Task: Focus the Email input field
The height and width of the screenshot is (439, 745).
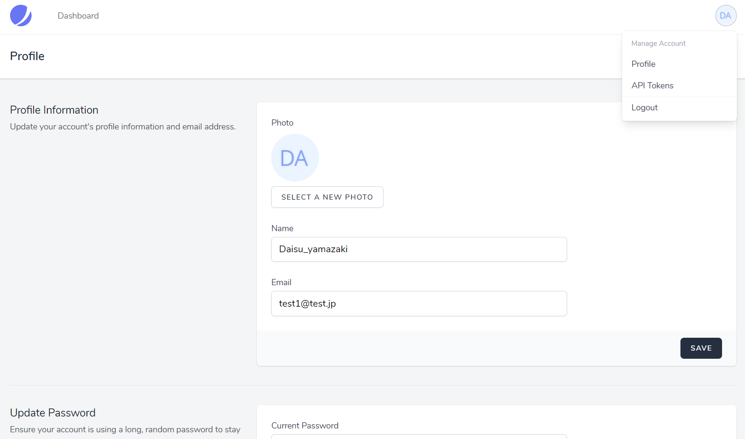Action: (x=419, y=304)
